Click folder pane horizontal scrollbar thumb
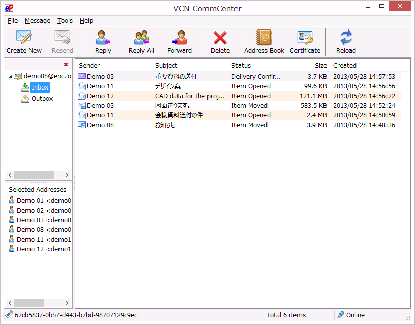This screenshot has height=325, width=415. click(34, 175)
